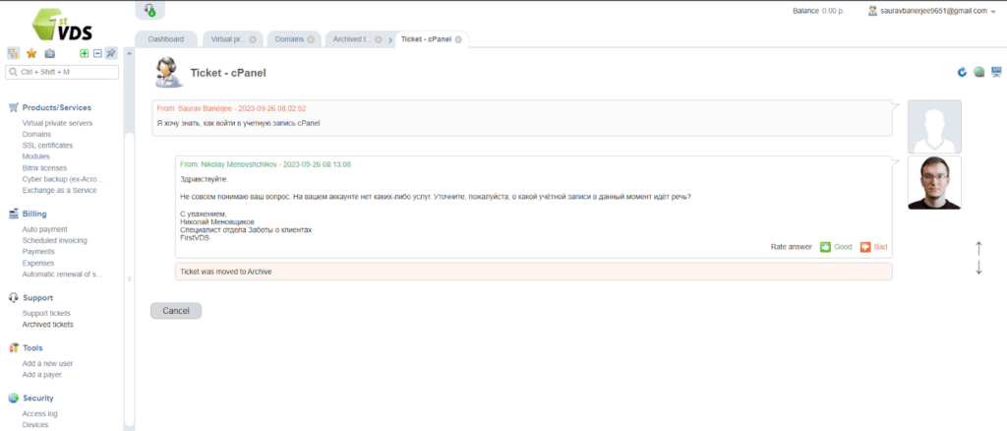Jump to bottom of ticket with down arrow
Screen dimensions: 1007x431
pos(978,268)
